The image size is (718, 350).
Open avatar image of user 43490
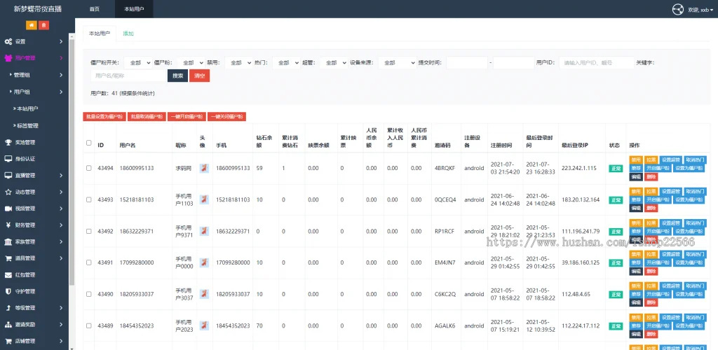coord(204,294)
